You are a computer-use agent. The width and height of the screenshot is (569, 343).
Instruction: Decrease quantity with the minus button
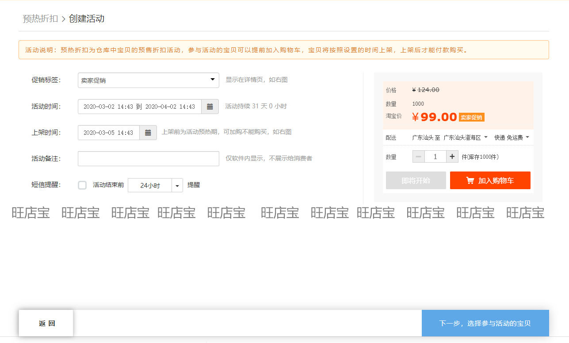419,156
